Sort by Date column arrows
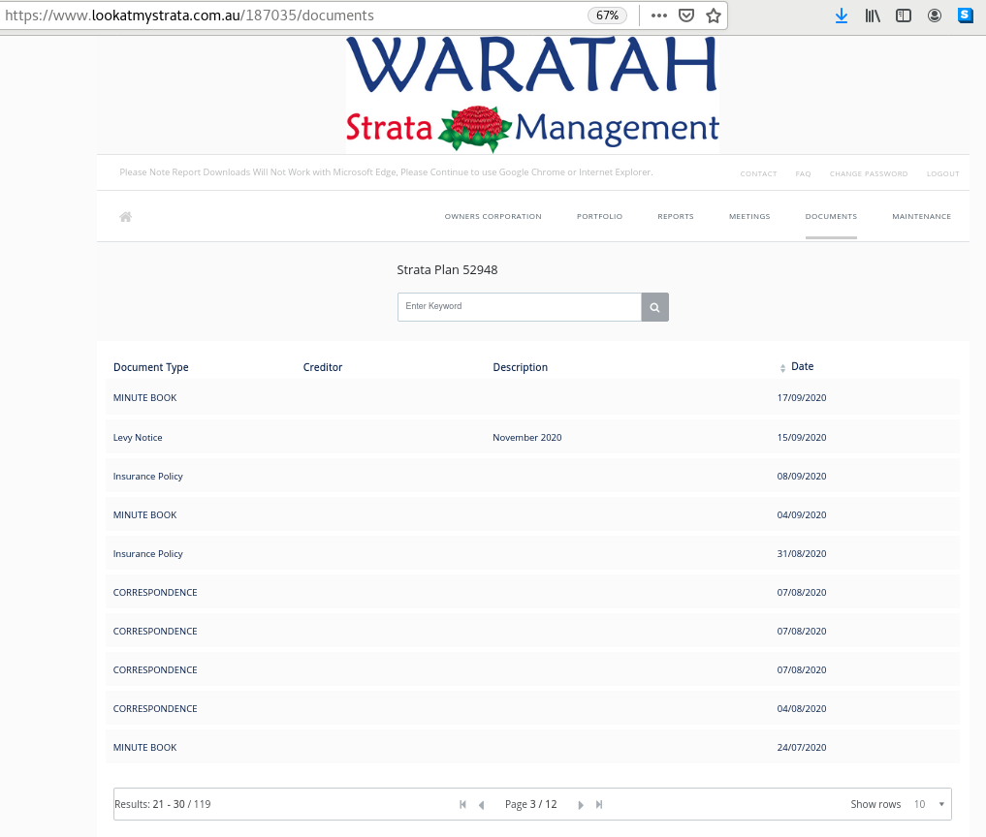The image size is (986, 837). pyautogui.click(x=783, y=368)
